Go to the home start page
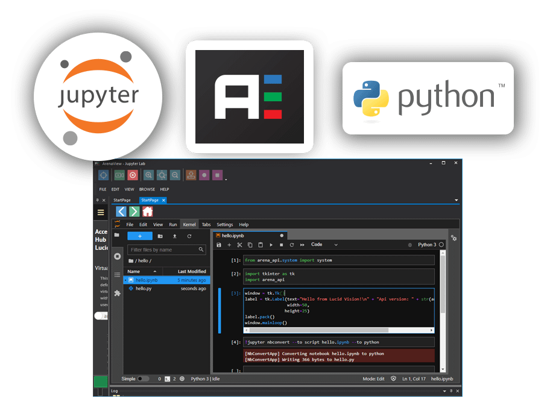 [148, 212]
